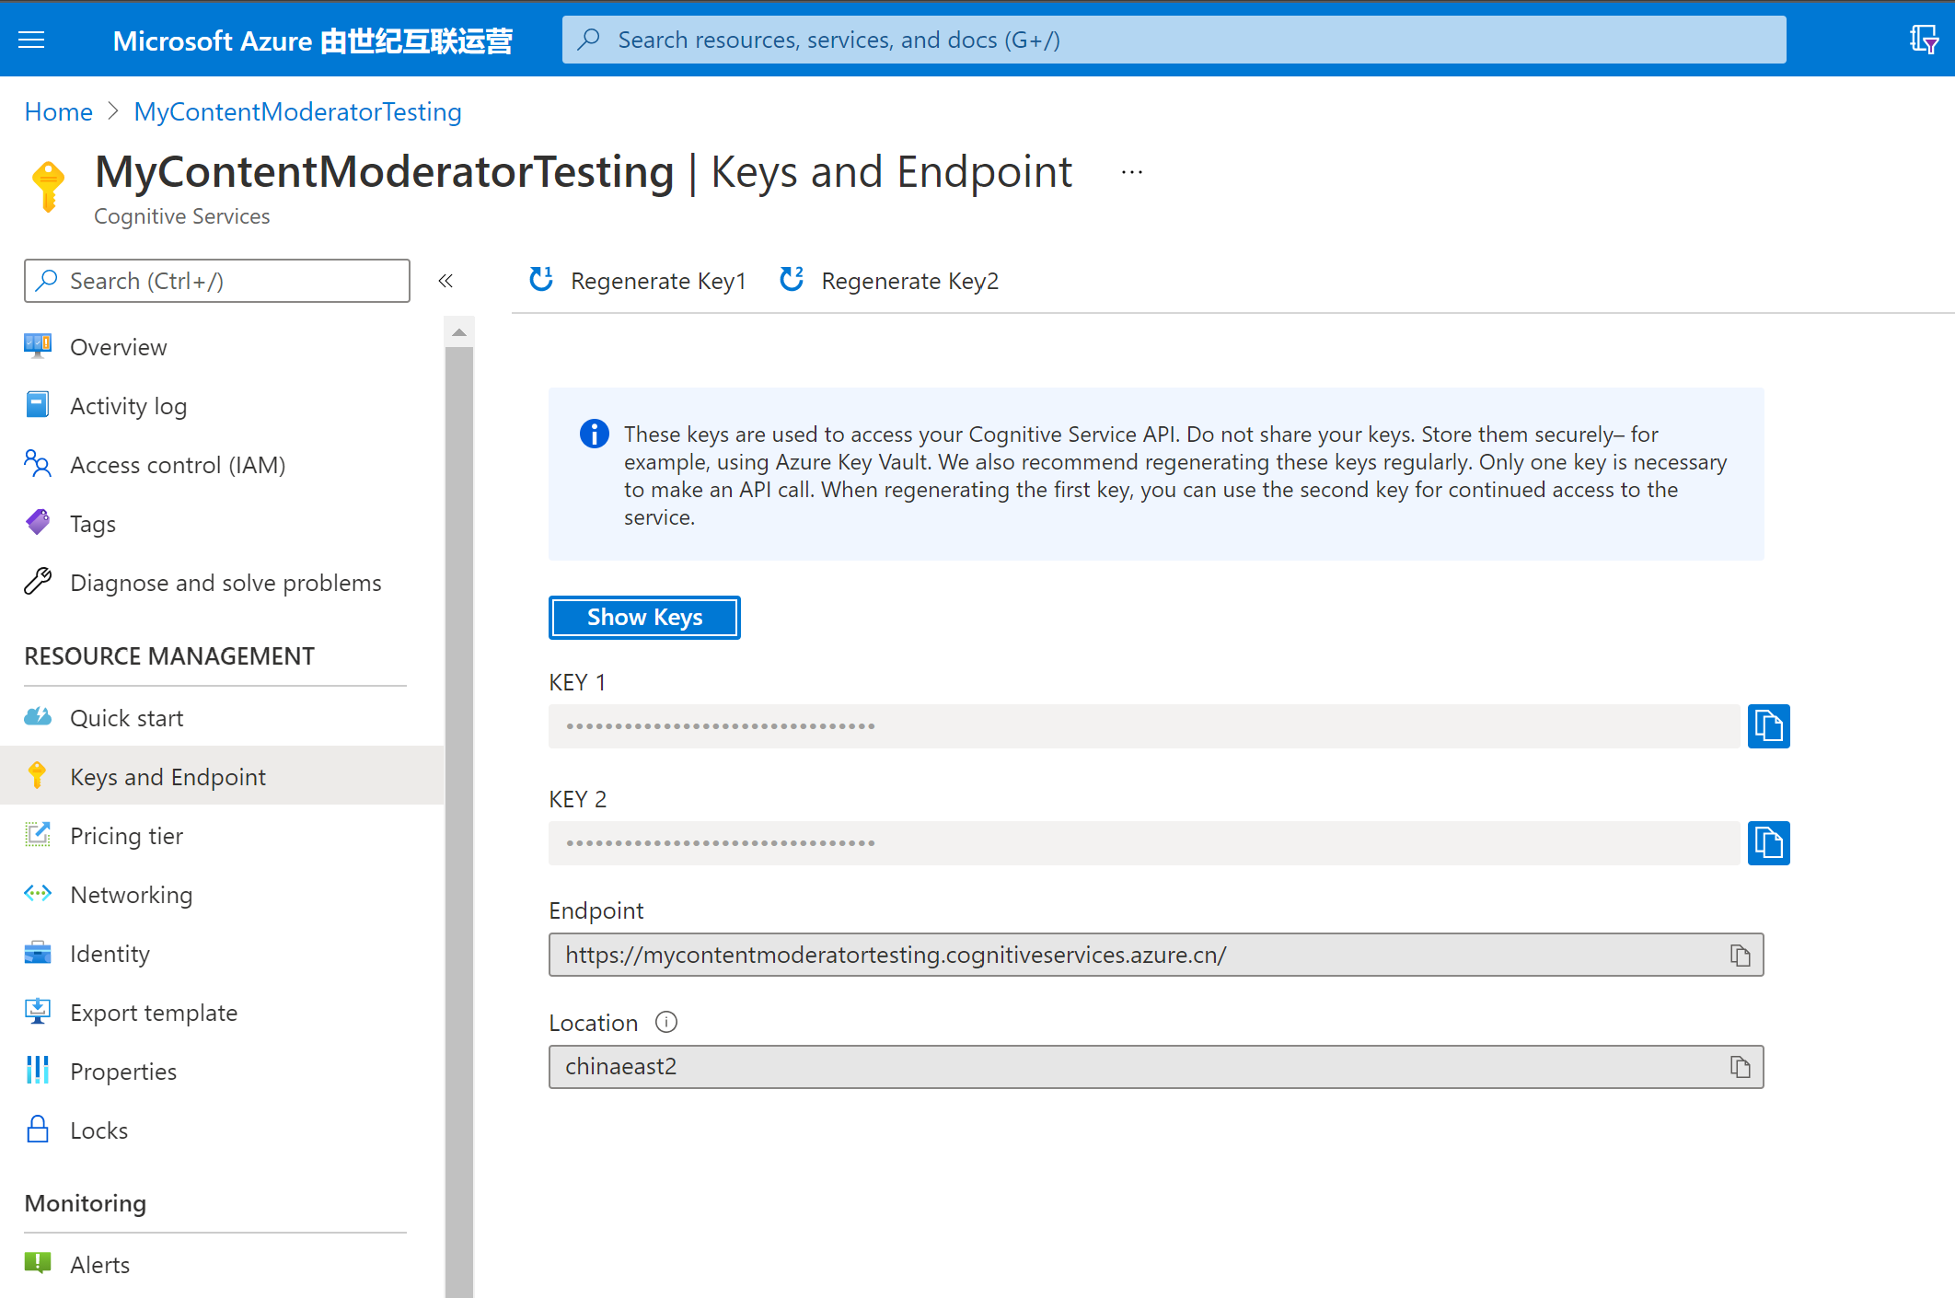Collapse the sidebar with double chevron
This screenshot has width=1955, height=1298.
445,281
